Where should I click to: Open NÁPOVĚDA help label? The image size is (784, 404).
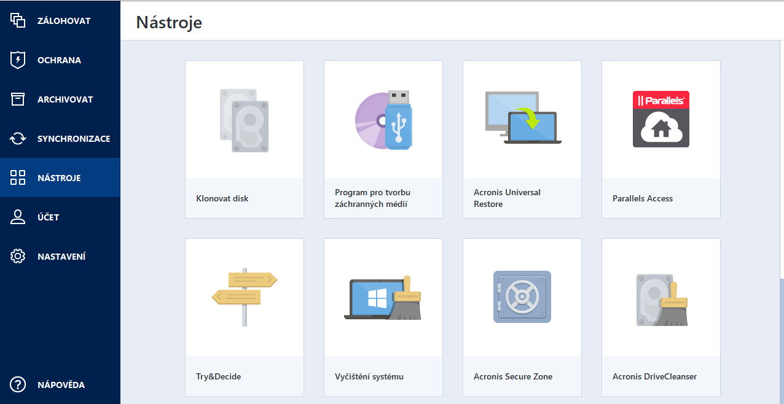[x=61, y=385]
